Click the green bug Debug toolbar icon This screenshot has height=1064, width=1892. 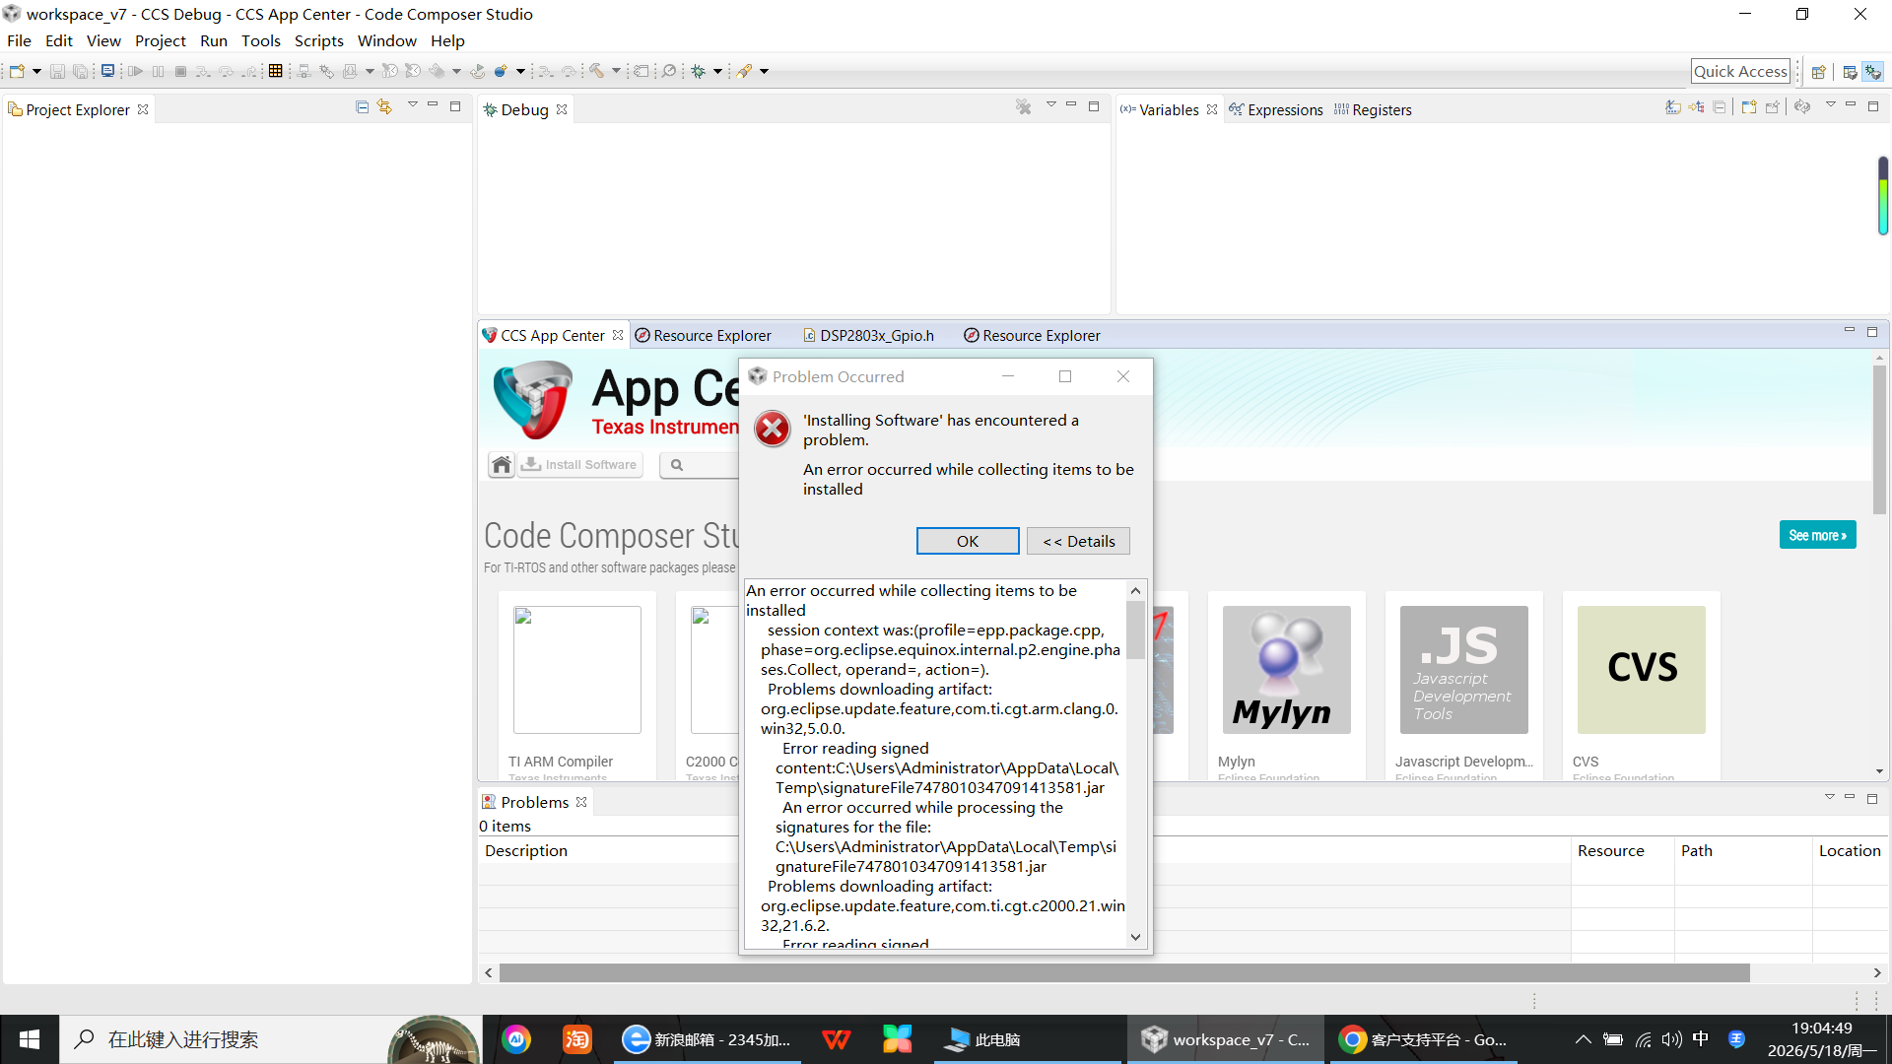click(x=699, y=71)
